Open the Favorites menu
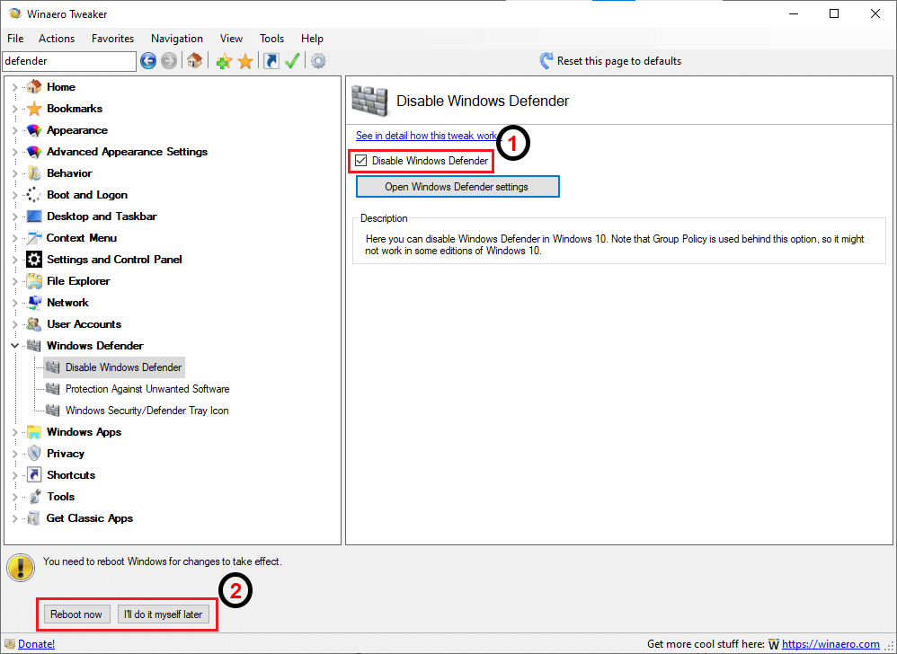897x654 pixels. (112, 39)
